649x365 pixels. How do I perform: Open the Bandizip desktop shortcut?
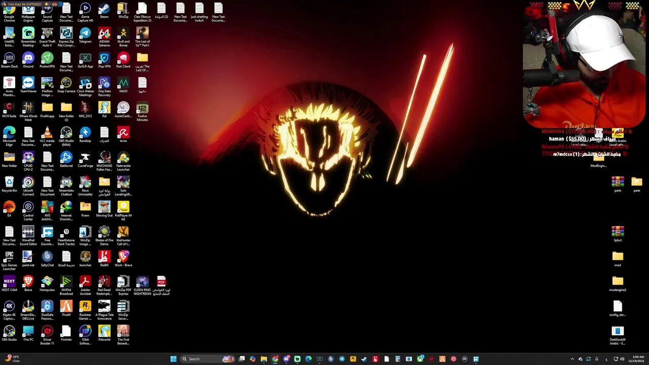tap(85, 135)
